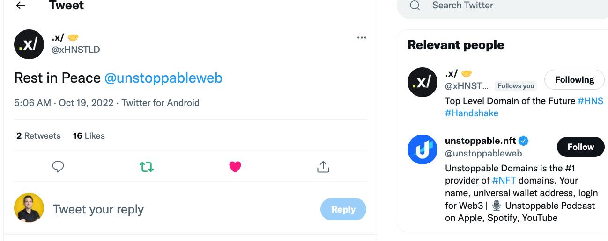The image size is (608, 241).
Task: View the 2 Retweets list
Action: [x=38, y=136]
